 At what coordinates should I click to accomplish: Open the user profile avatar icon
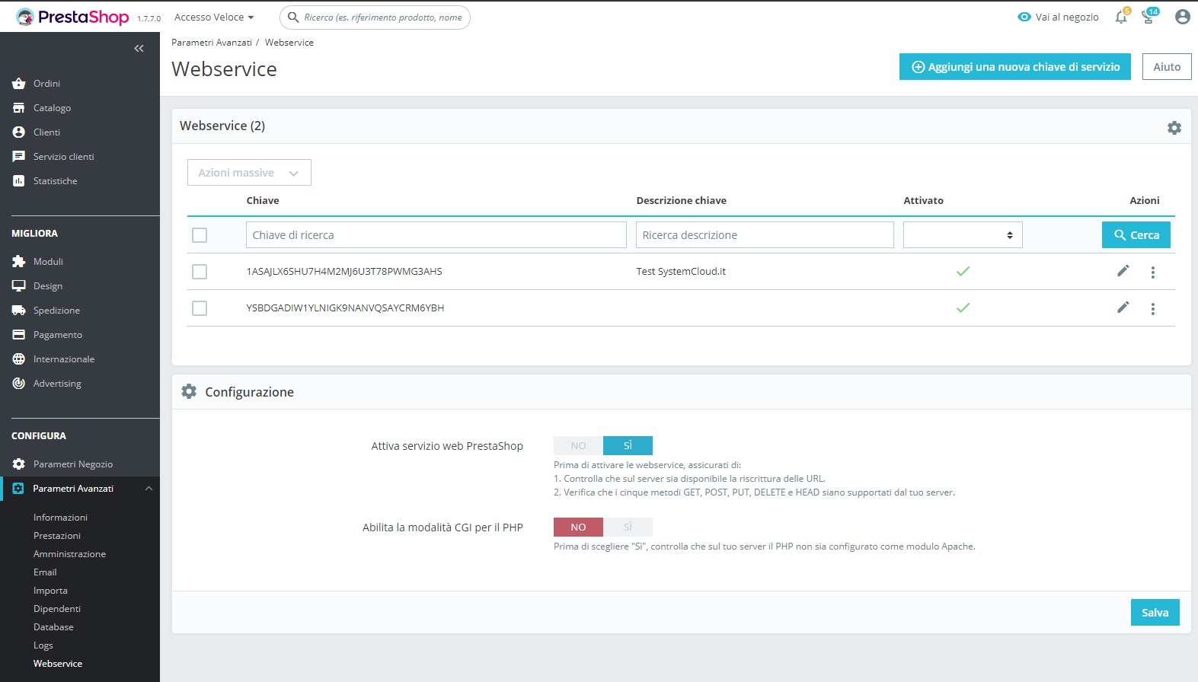click(x=1182, y=17)
